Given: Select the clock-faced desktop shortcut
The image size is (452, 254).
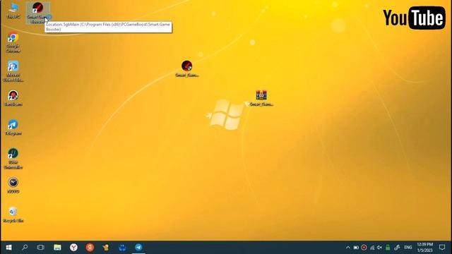Looking at the screenshot, I should 13,185.
